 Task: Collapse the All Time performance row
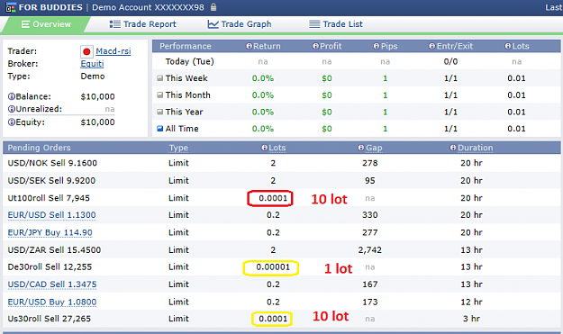pyautogui.click(x=159, y=129)
